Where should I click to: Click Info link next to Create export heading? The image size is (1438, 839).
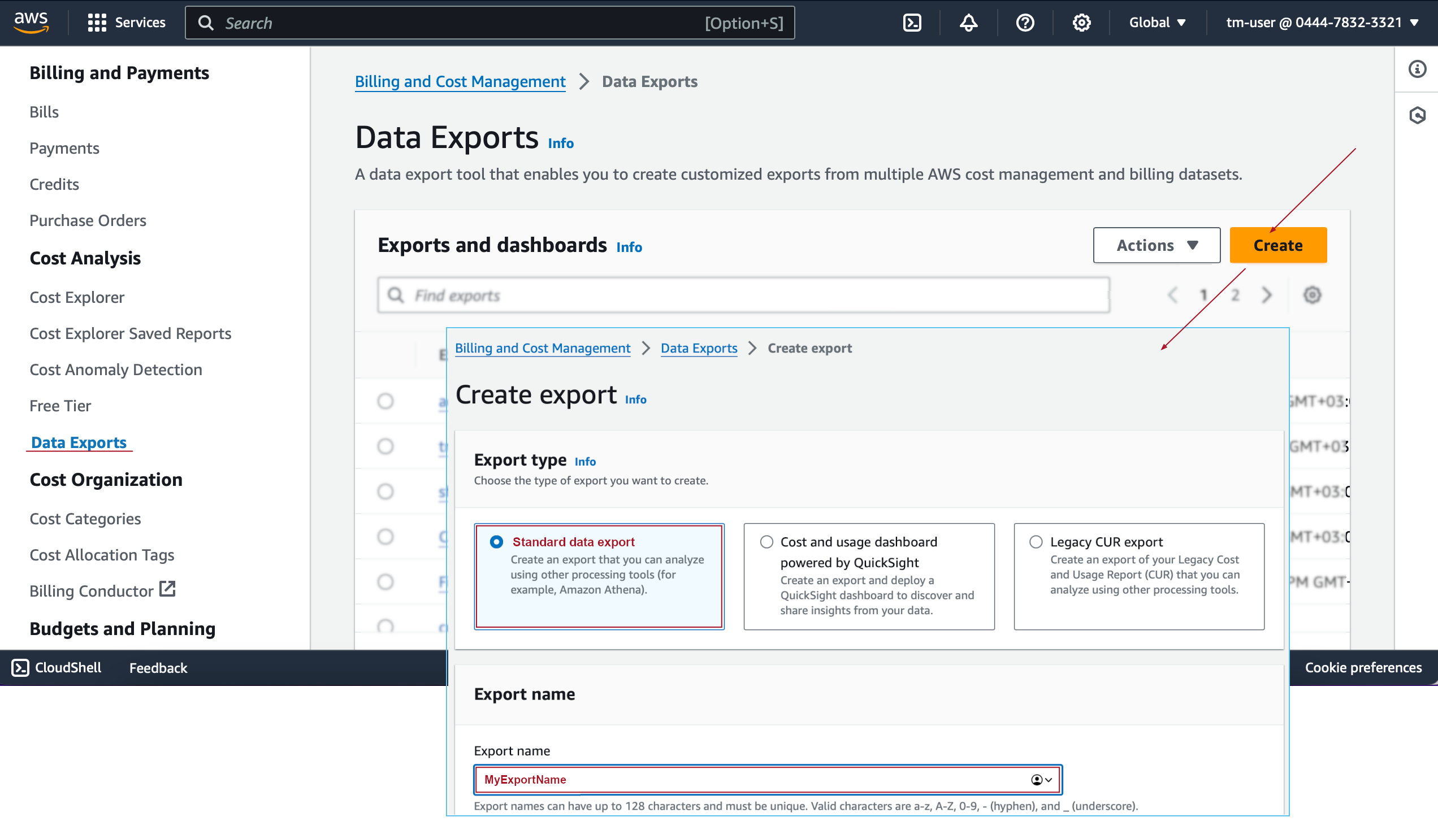click(635, 399)
